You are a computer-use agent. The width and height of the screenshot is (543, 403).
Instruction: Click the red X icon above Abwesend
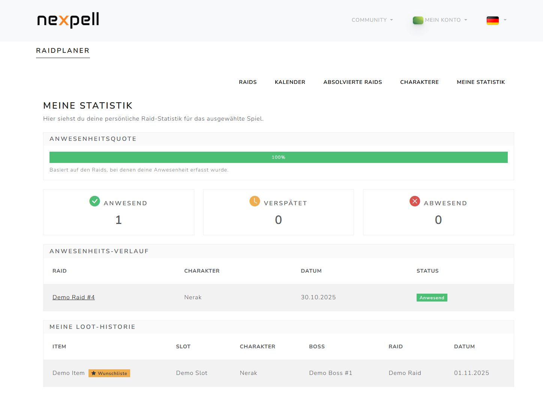pyautogui.click(x=415, y=201)
